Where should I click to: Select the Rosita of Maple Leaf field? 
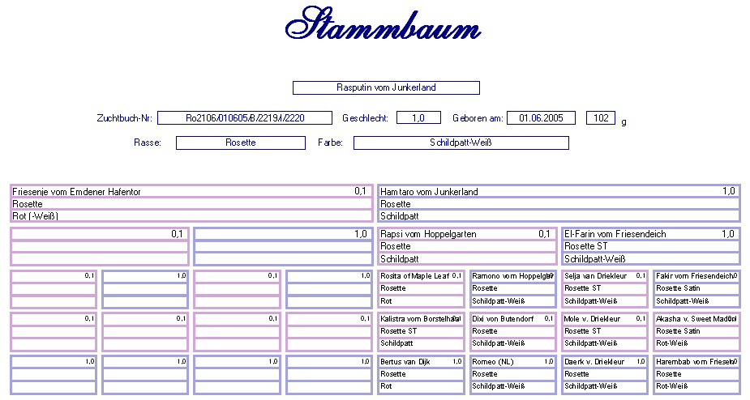421,276
